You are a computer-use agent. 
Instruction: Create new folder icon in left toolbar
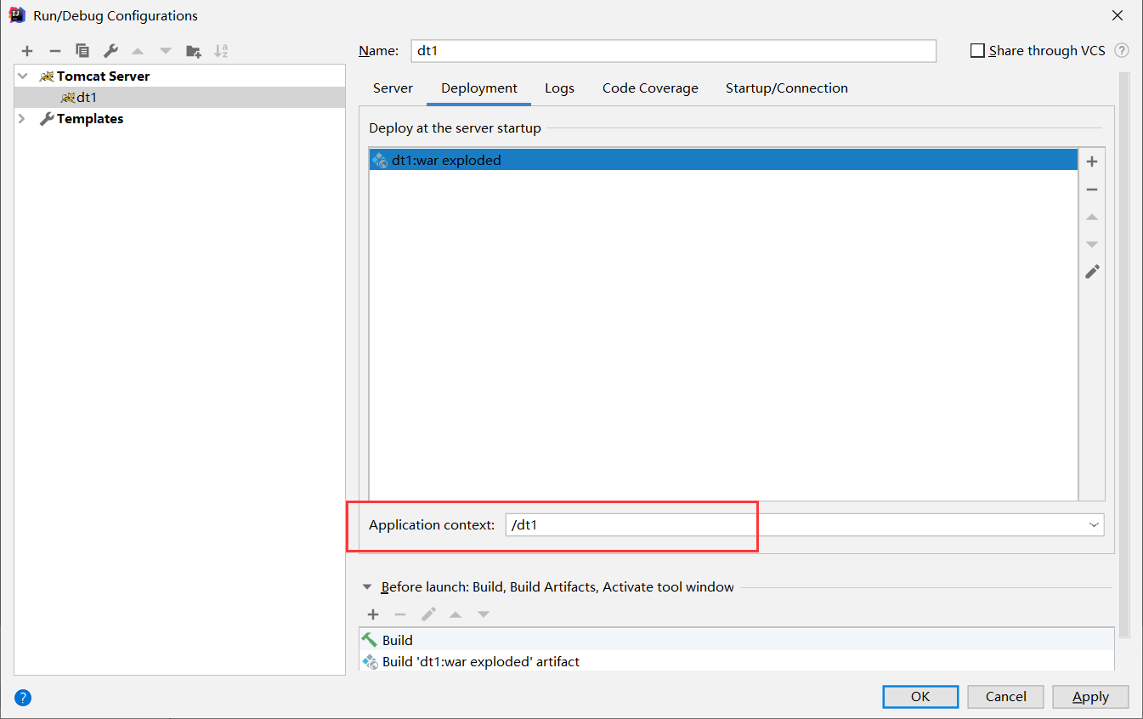pos(194,51)
